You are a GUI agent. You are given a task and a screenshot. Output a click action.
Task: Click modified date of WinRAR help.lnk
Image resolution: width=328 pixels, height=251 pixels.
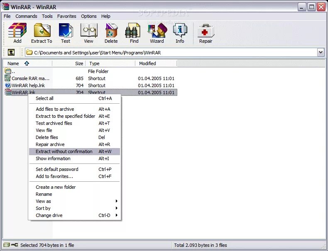(156, 85)
